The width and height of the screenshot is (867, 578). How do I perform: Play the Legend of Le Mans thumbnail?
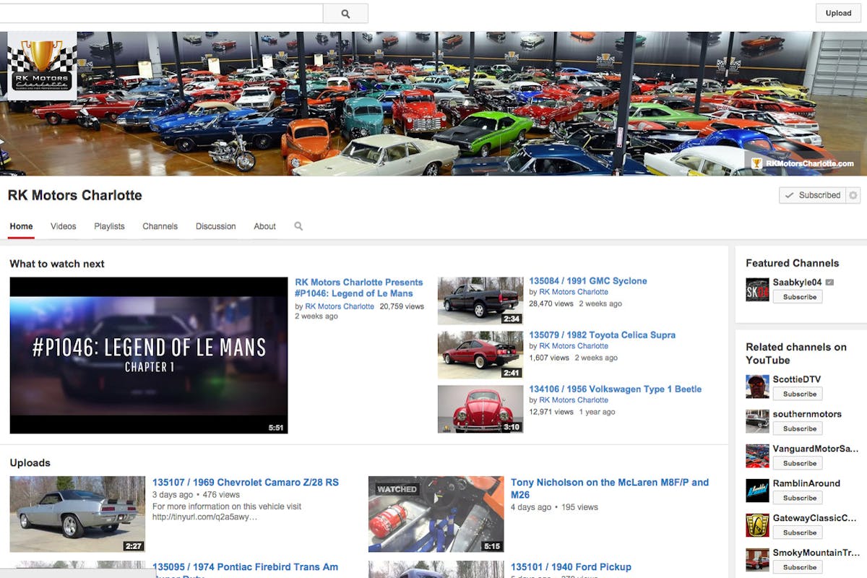(x=149, y=355)
